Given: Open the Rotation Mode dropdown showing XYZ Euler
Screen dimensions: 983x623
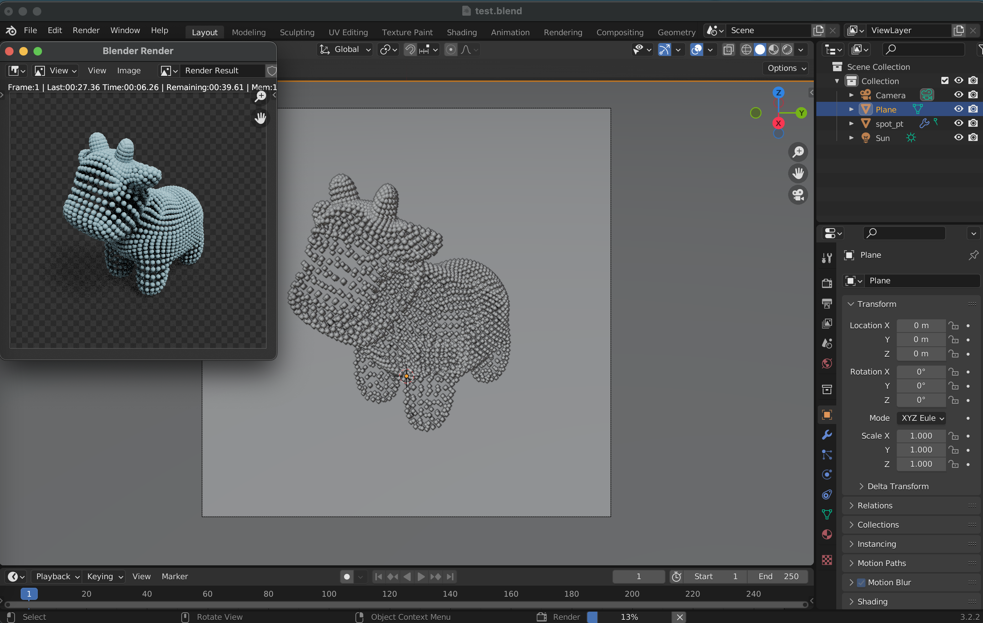Looking at the screenshot, I should pos(921,418).
